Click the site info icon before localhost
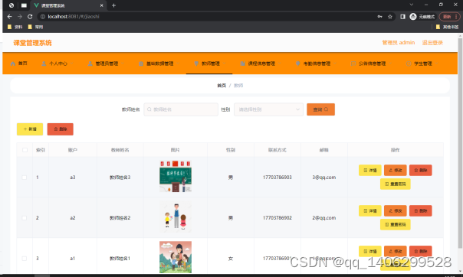This screenshot has height=277, width=463. click(x=43, y=17)
